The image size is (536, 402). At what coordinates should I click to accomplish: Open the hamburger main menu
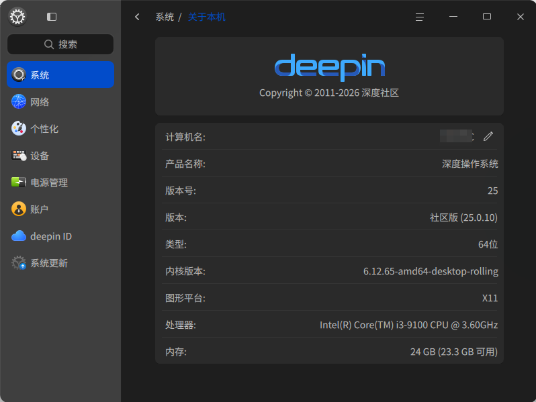pos(419,17)
